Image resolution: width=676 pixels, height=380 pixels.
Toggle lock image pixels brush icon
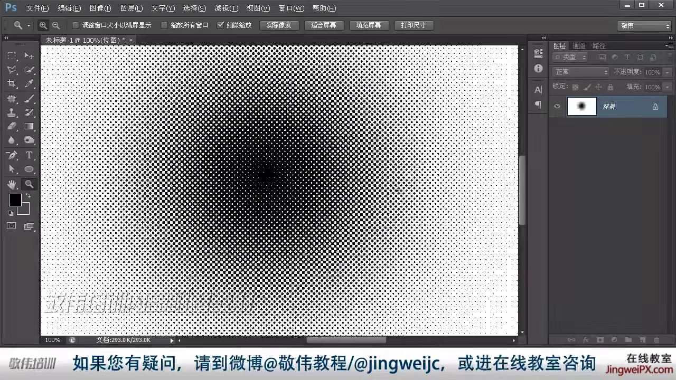pyautogui.click(x=587, y=87)
